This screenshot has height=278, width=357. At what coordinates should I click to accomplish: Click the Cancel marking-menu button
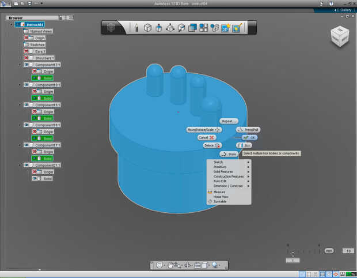click(x=207, y=137)
